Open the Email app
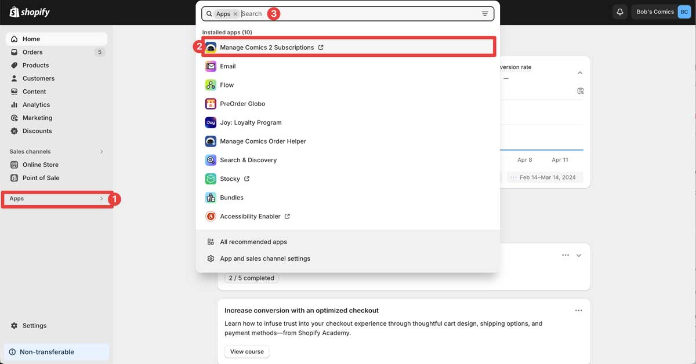The width and height of the screenshot is (696, 364). (x=348, y=66)
